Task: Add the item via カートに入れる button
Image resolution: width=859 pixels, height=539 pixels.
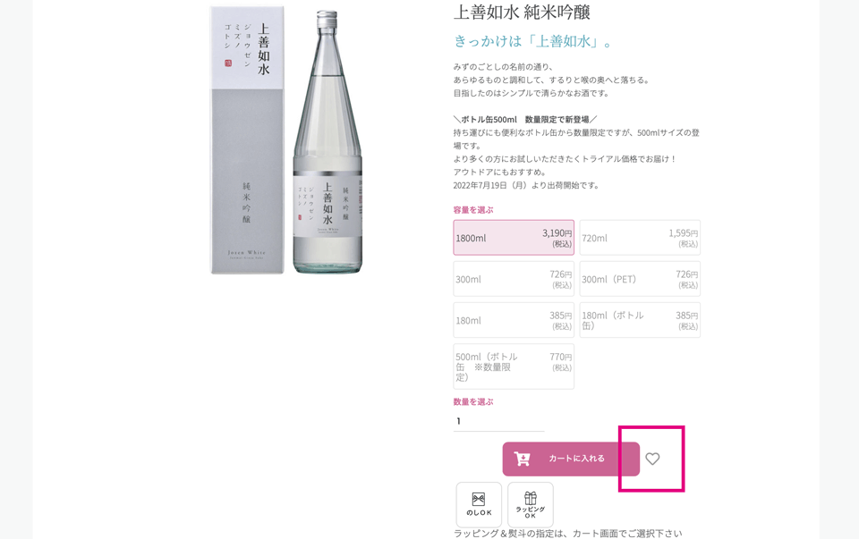Action: point(571,459)
